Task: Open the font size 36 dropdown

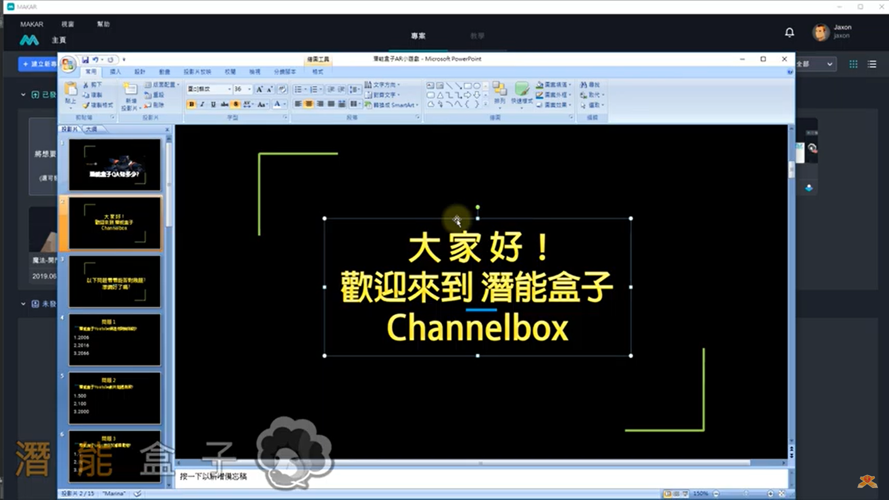Action: click(x=250, y=89)
